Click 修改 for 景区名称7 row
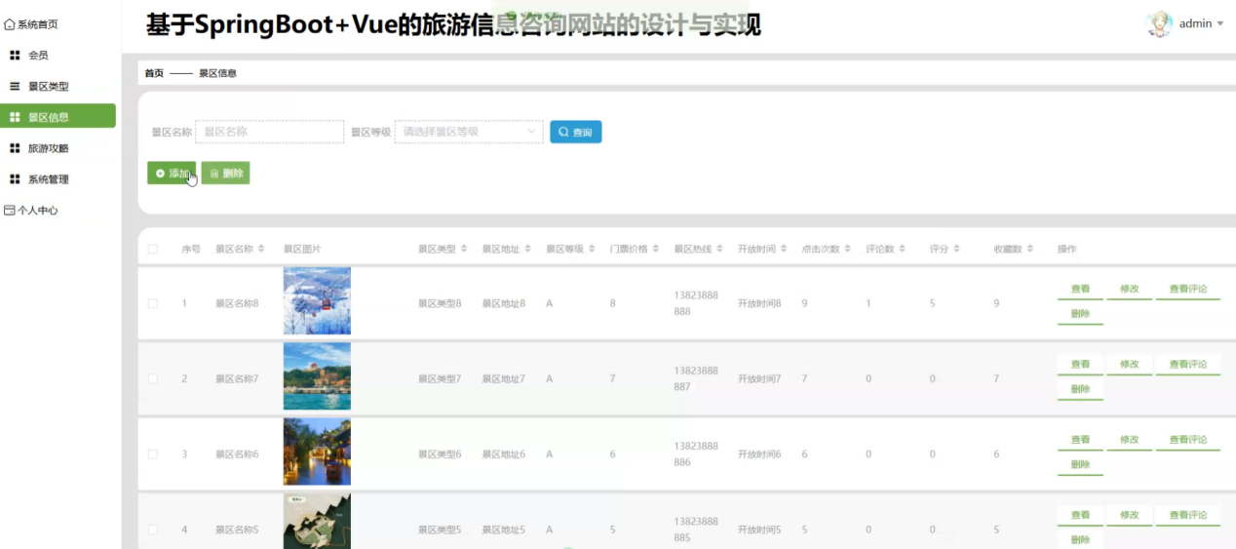 click(1129, 365)
